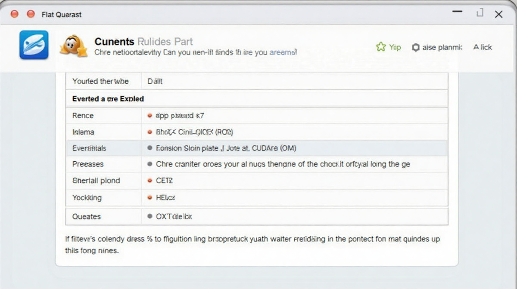Select the Eventiitials table row
This screenshot has width=517, height=289.
pos(256,148)
